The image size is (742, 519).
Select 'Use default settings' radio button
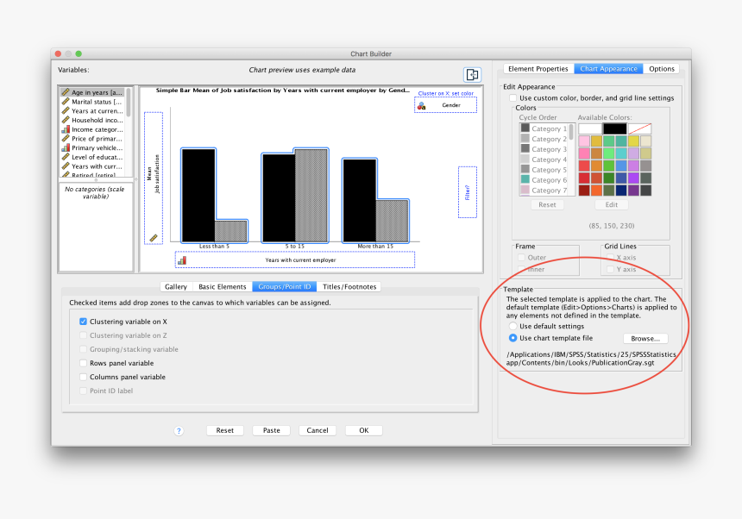click(513, 327)
